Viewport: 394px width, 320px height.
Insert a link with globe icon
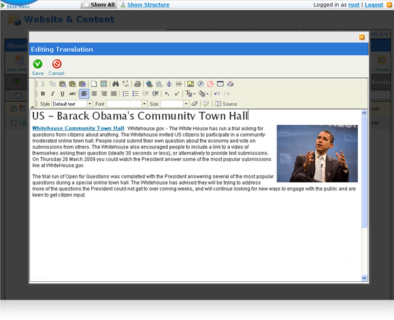149,83
